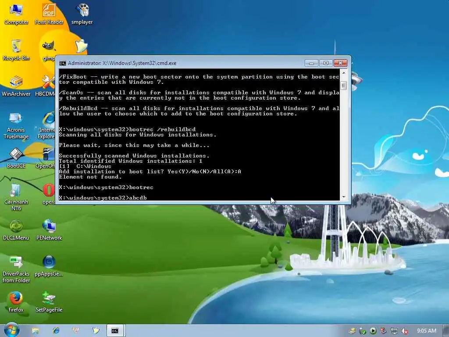The height and width of the screenshot is (337, 449).
Task: Open the stacked drives tray icon
Action: 352,331
